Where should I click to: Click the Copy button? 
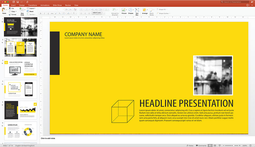click(12, 12)
